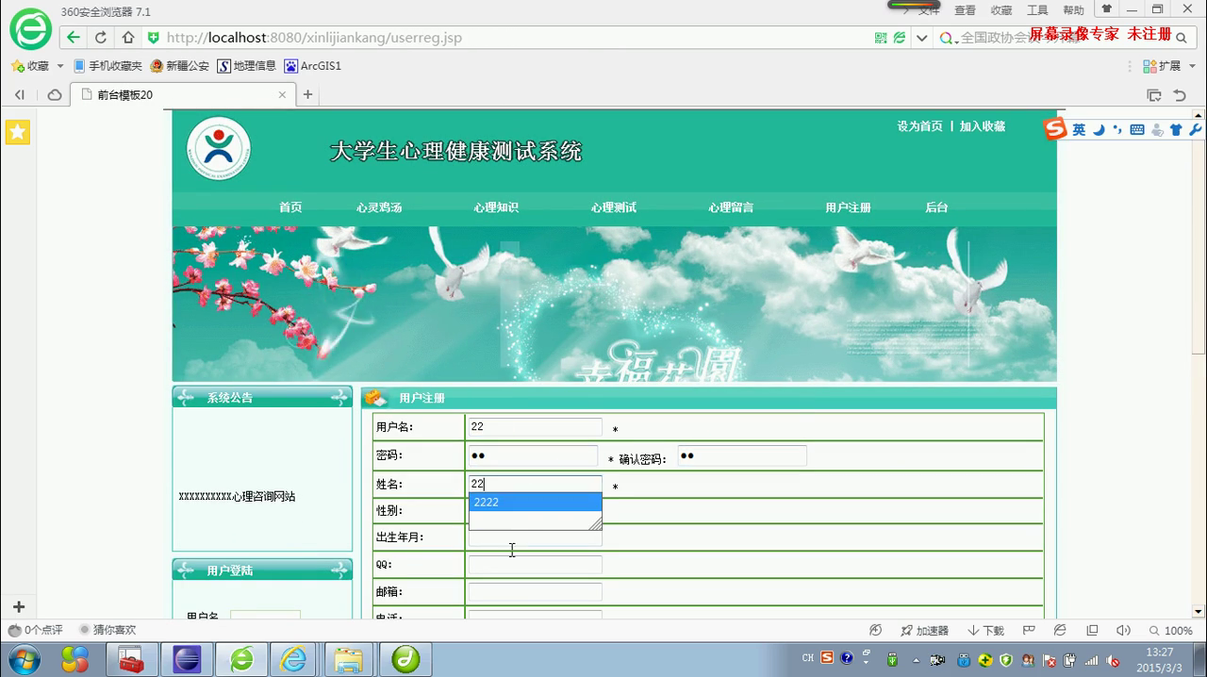Viewport: 1207px width, 677px height.
Task: Click the browser back arrow
Action: [x=74, y=38]
